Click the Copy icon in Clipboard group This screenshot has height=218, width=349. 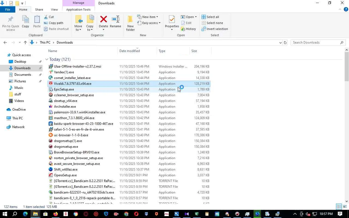coord(25,20)
